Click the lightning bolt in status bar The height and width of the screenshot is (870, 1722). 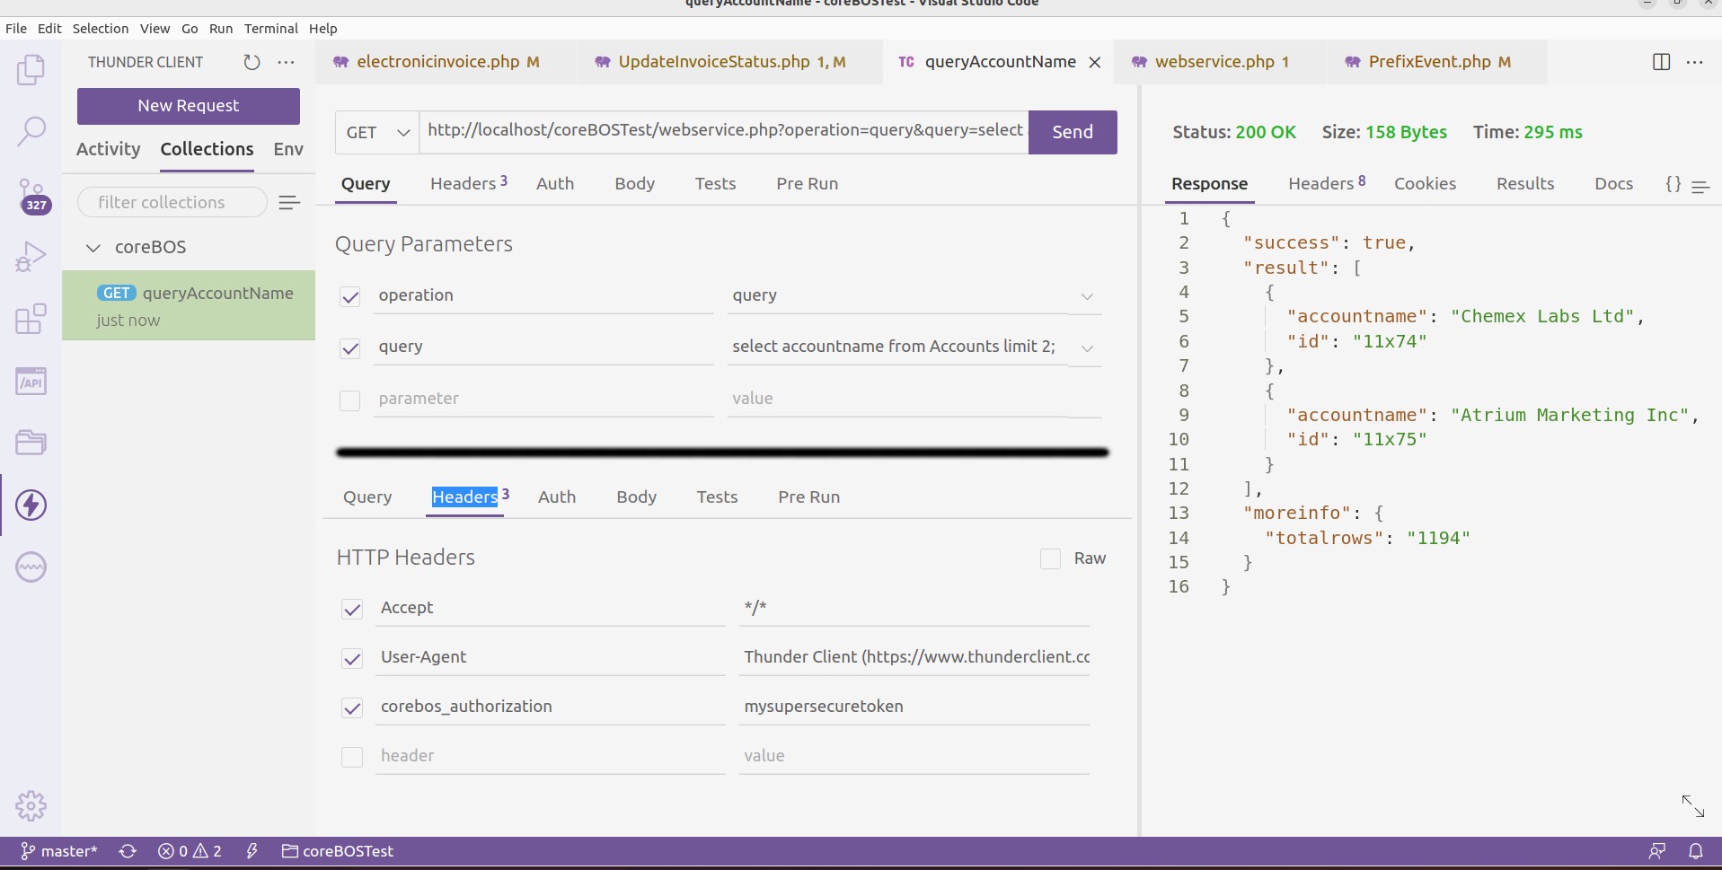[252, 851]
